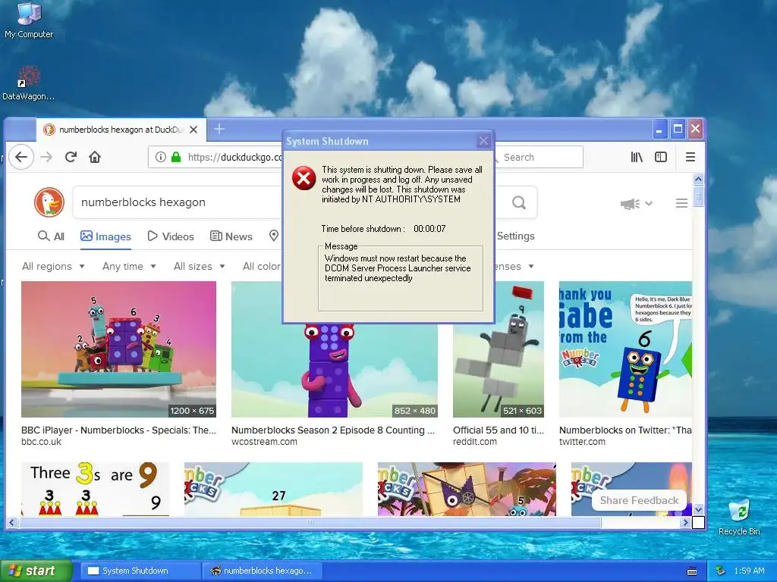The height and width of the screenshot is (582, 777).
Task: Click the green padlock security icon
Action: (176, 157)
